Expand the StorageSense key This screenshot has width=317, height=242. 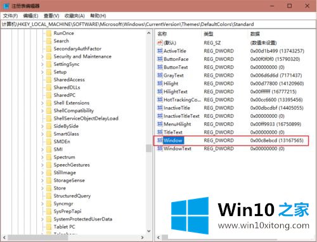(42, 181)
